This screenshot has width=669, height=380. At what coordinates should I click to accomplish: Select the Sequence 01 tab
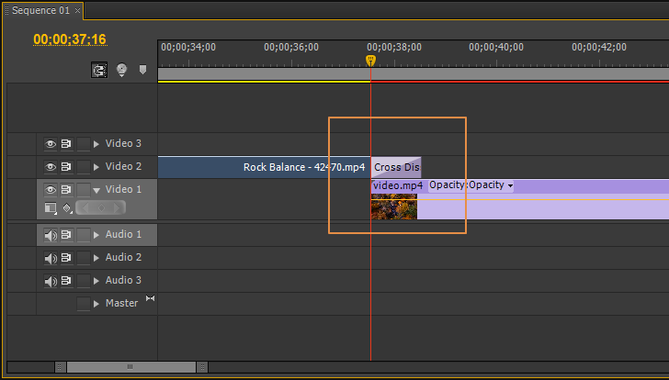pos(40,11)
